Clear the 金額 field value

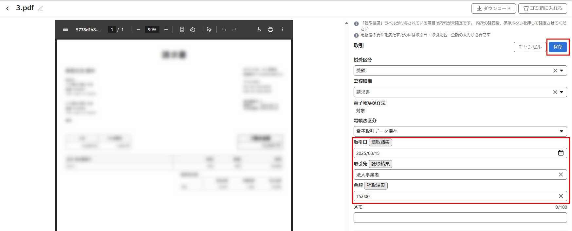click(x=561, y=196)
